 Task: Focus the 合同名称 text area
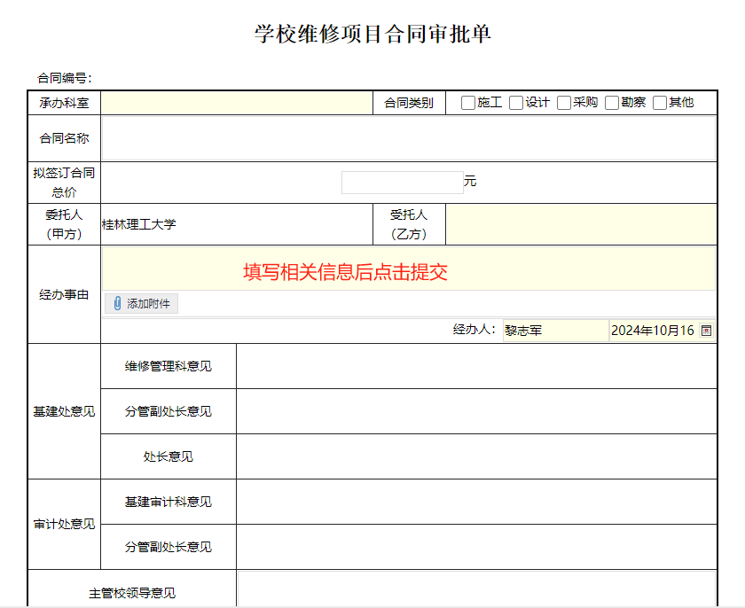point(408,138)
